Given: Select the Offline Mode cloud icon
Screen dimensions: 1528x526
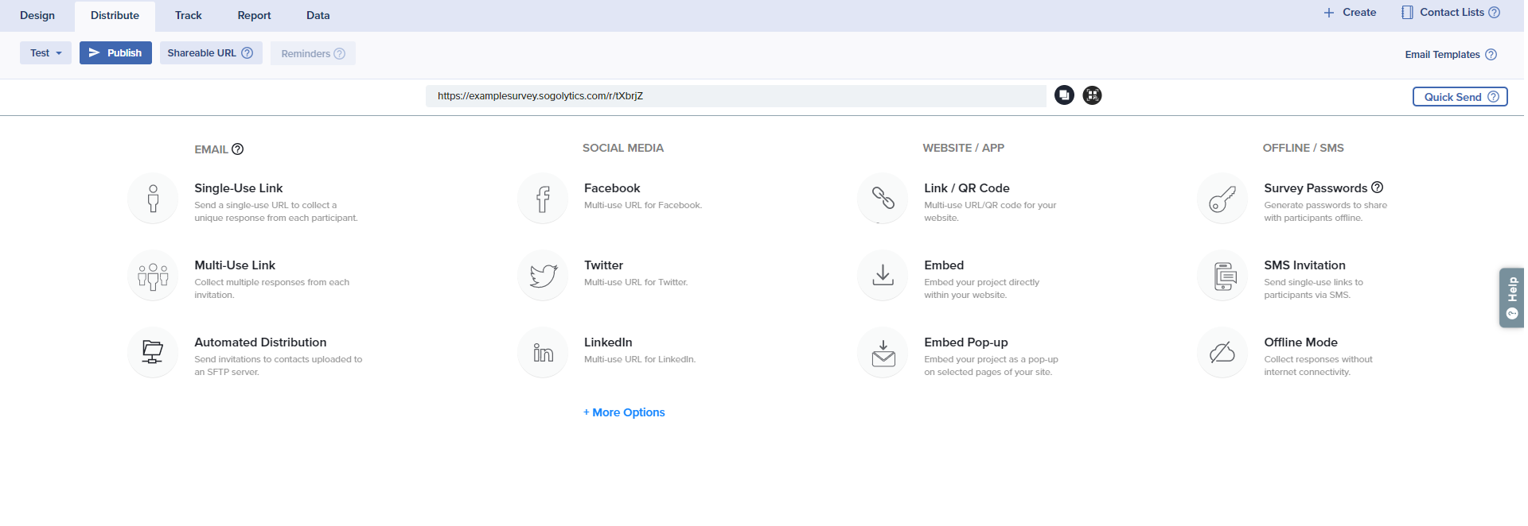Looking at the screenshot, I should (1222, 353).
